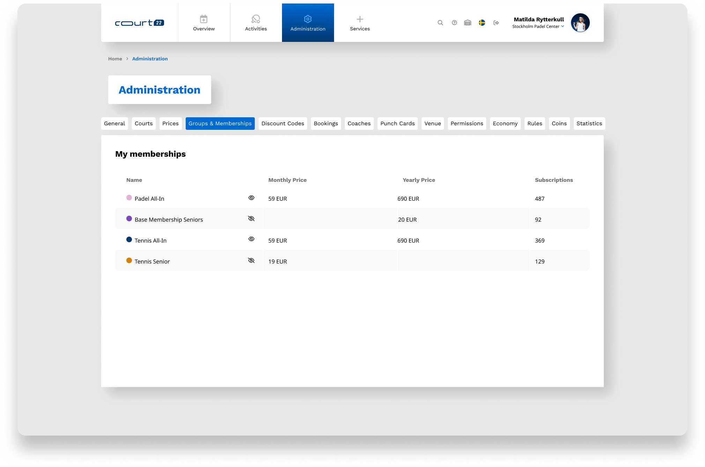705x467 pixels.
Task: Open the help question mark icon
Action: coord(454,23)
